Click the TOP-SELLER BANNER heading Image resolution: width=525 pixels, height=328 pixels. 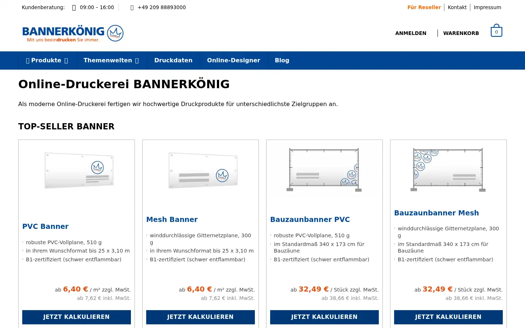[66, 126]
